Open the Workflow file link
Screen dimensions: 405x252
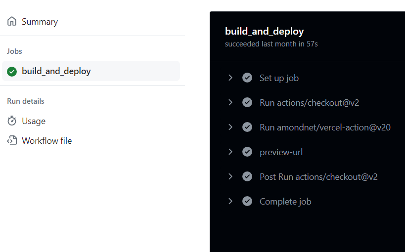[47, 141]
